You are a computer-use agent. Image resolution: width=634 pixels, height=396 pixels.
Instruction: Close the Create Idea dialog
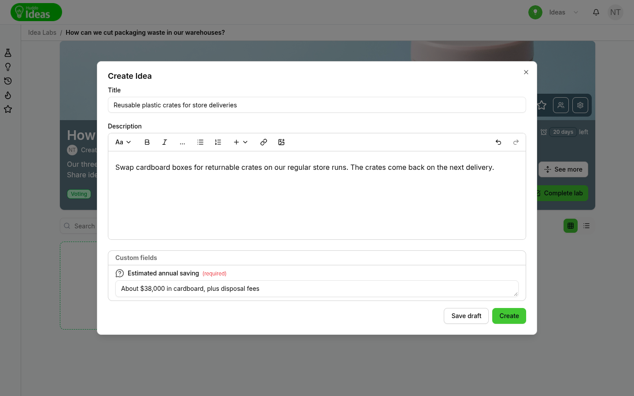pyautogui.click(x=526, y=72)
